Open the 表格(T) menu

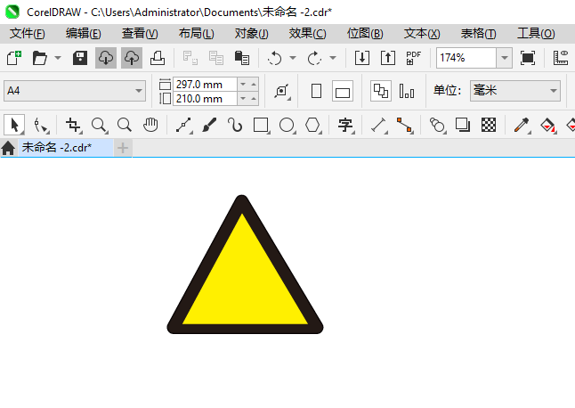[478, 34]
